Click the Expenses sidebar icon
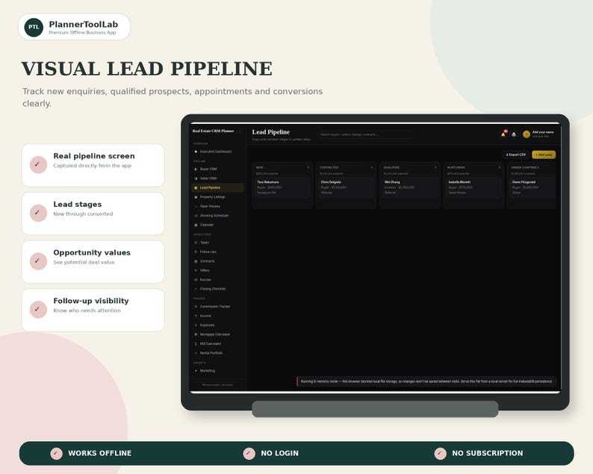 tap(196, 325)
